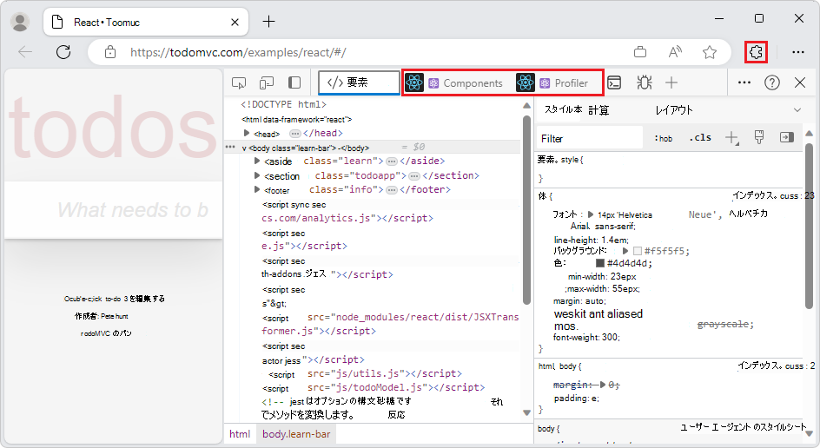The image size is (820, 448).
Task: Open the React Profiler tab
Action: coord(554,82)
